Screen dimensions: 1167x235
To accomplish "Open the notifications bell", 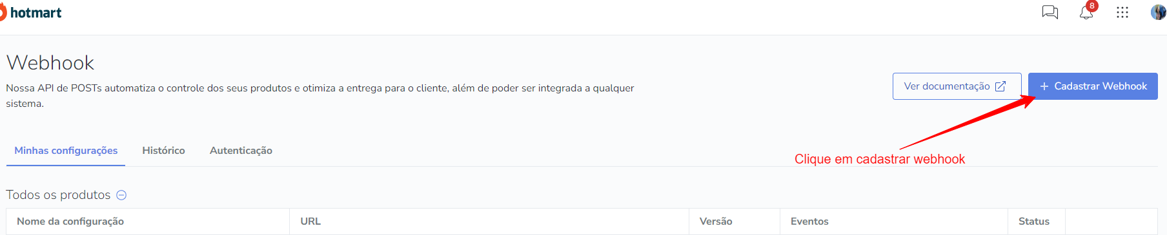I will click(x=1086, y=12).
